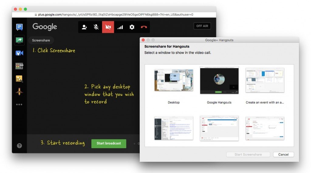Show more apps via three dots
This screenshot has height=173, width=311.
pos(19,105)
